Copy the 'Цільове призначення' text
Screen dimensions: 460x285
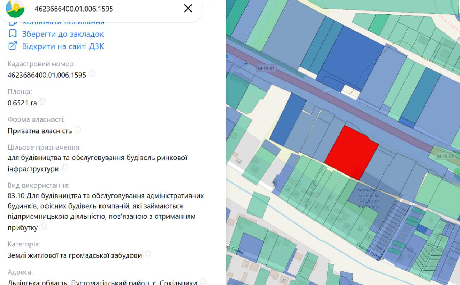65,167
